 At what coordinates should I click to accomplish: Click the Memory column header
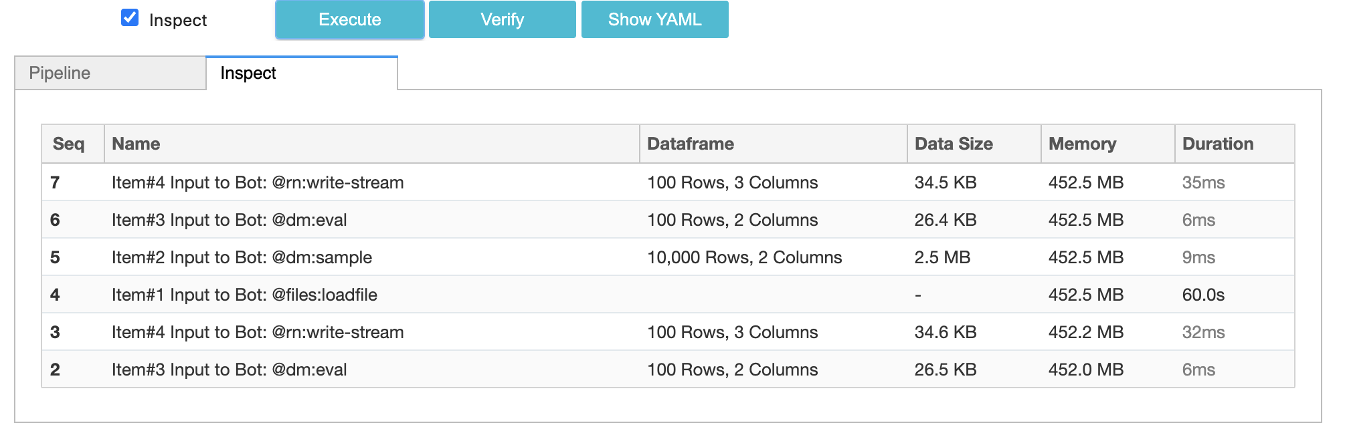pos(1082,144)
